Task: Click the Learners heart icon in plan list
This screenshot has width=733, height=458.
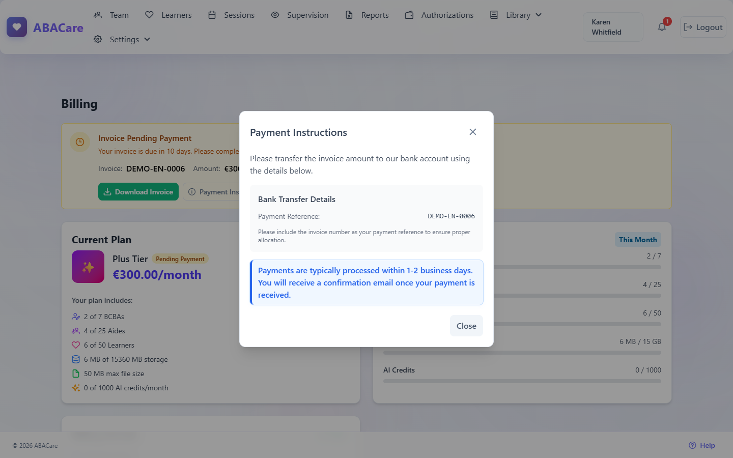Action: coord(76,345)
